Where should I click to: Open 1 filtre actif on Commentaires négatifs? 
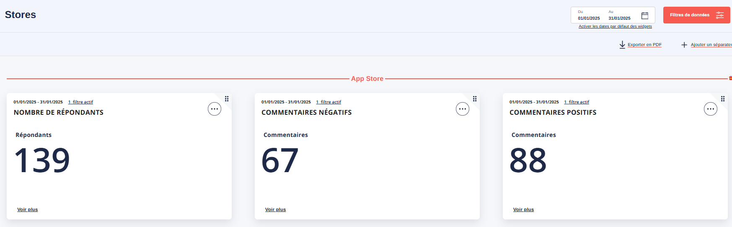(x=328, y=102)
